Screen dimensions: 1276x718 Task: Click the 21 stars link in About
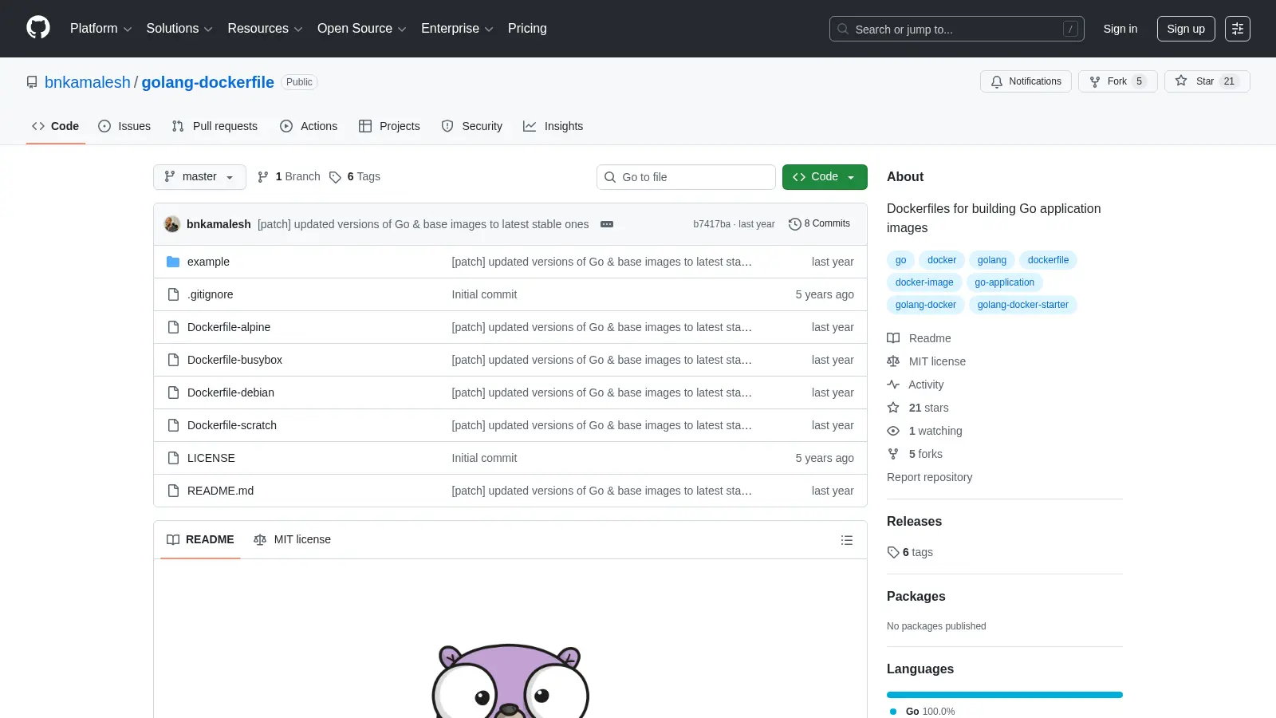click(x=918, y=408)
